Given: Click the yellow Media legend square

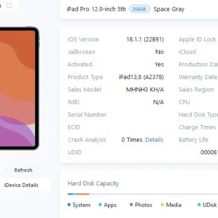Looking at the screenshot, I should click(x=162, y=204).
